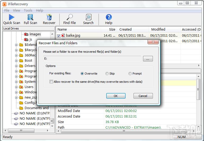
Task: Click the 360Rec folder icon
Action: 21,55
